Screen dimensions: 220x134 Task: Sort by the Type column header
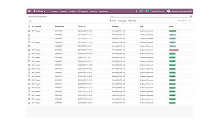point(141,26)
